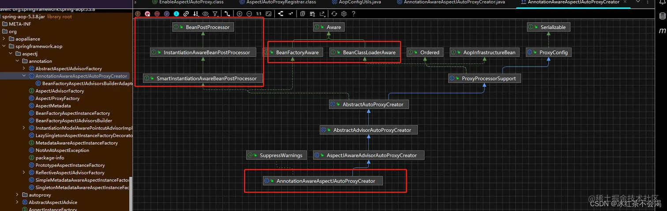Screen dimensions: 667x211
Task: Zoom out of the diagram
Action: click(249, 14)
